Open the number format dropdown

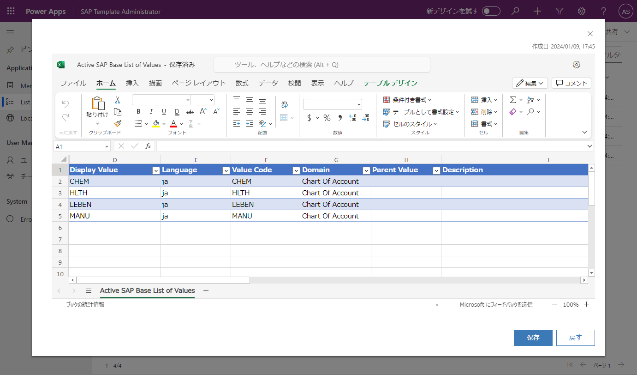pyautogui.click(x=359, y=104)
